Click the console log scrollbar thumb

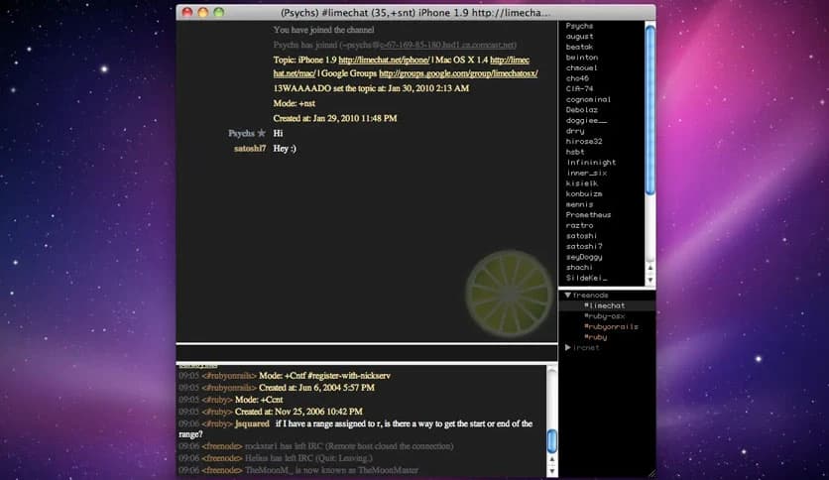click(x=551, y=441)
